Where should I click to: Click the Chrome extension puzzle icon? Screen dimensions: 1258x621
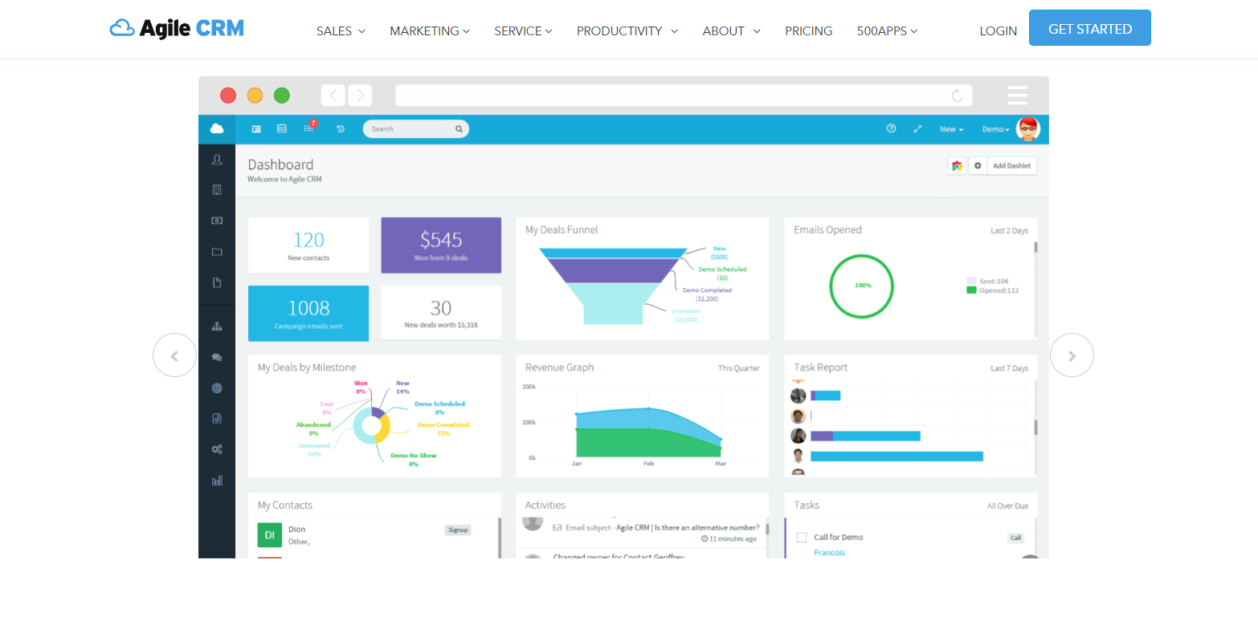pyautogui.click(x=957, y=166)
